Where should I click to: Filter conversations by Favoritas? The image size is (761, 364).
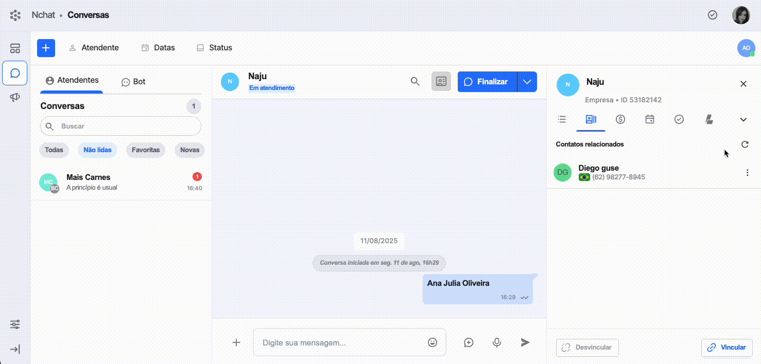click(x=146, y=150)
